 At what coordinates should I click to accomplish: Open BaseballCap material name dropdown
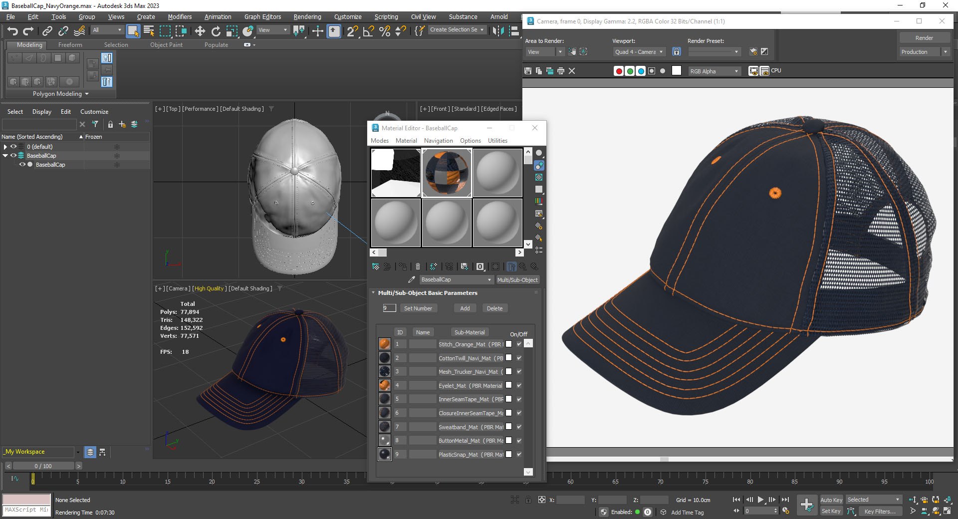456,279
